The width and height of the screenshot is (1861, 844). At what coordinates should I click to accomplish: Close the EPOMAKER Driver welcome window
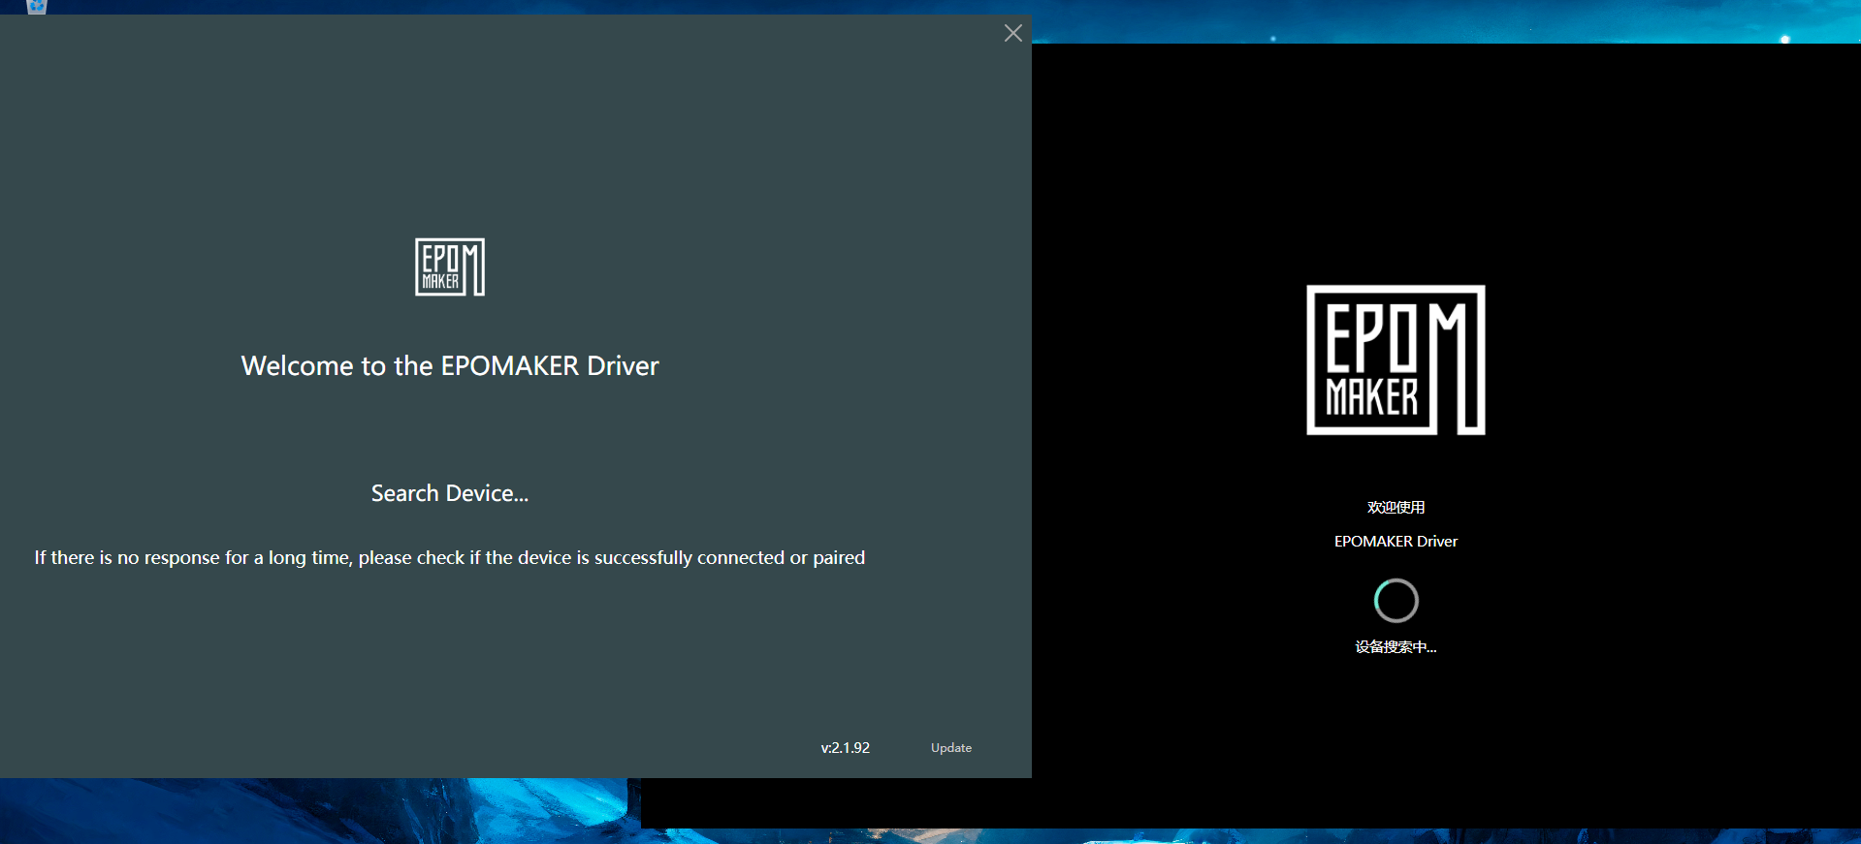pos(1013,33)
